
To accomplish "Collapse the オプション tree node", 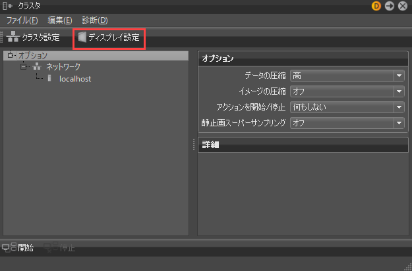I will click(x=10, y=55).
